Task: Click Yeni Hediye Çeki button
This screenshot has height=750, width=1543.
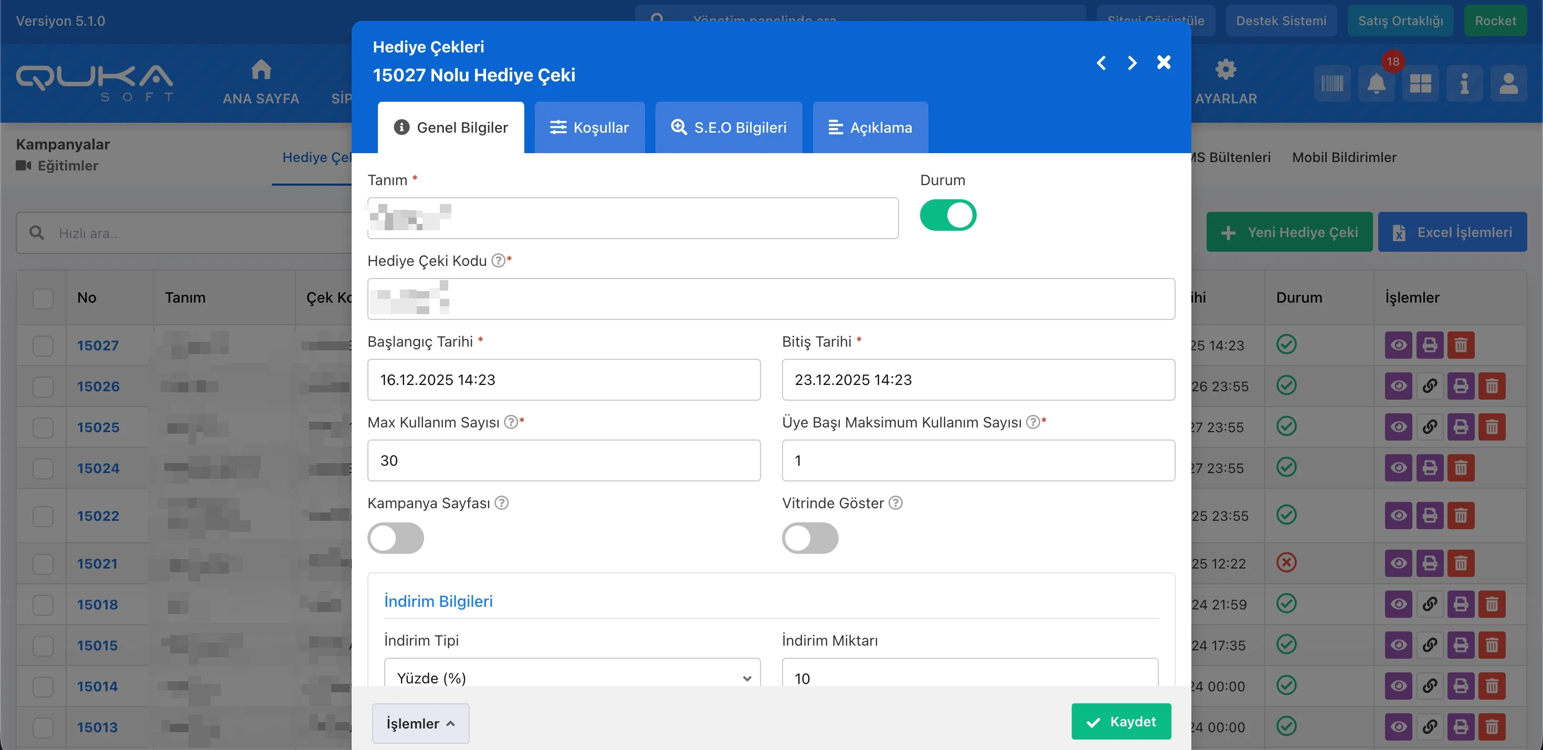Action: [1289, 232]
